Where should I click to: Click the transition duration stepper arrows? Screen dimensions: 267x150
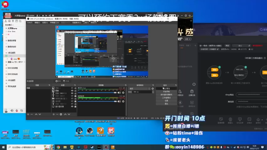pos(153,92)
